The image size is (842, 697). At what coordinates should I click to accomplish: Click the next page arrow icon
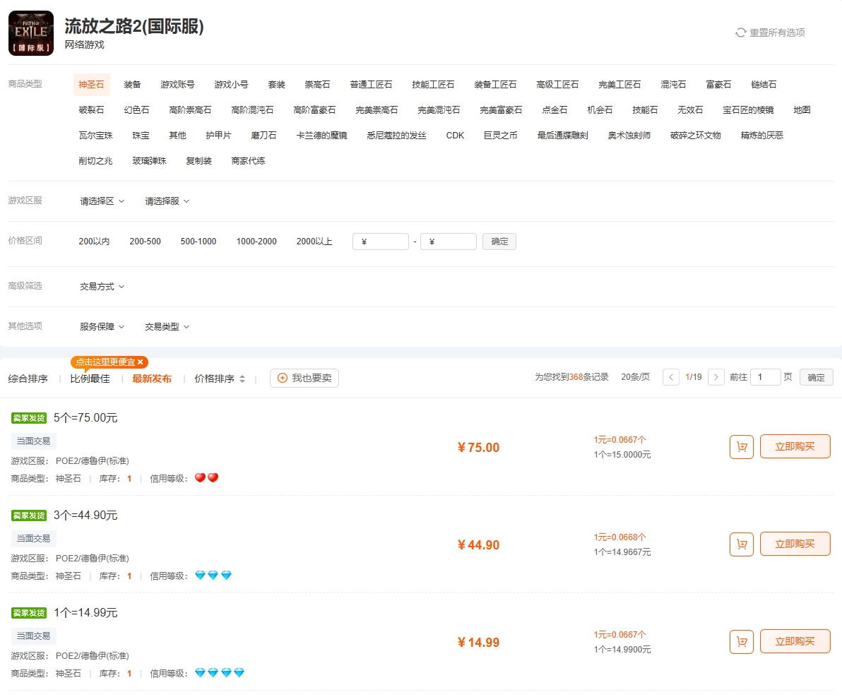point(716,377)
